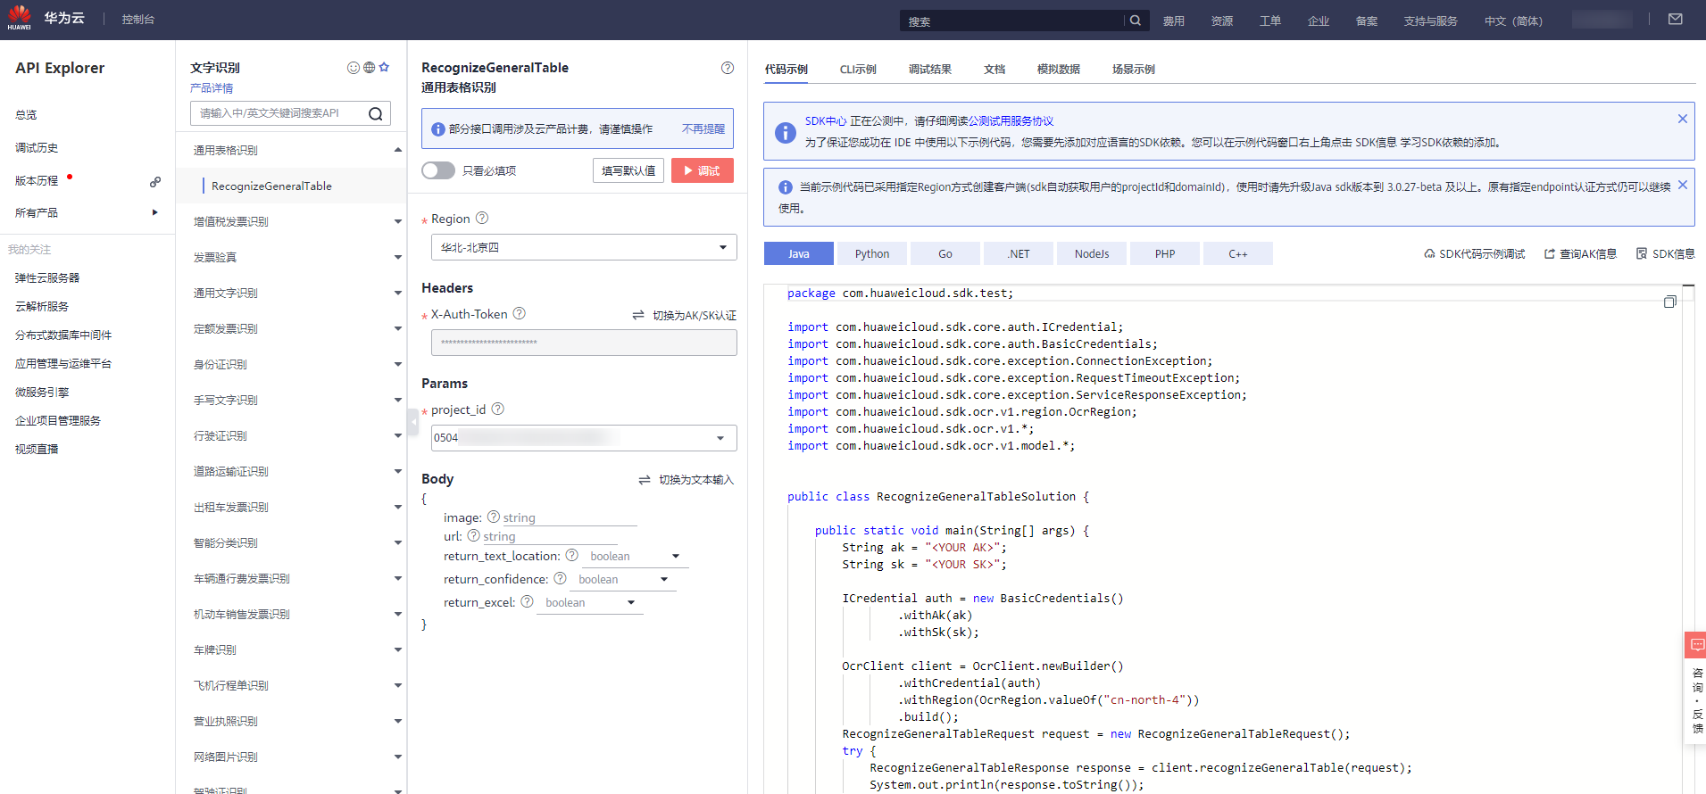Open the project_id dropdown

coord(584,438)
